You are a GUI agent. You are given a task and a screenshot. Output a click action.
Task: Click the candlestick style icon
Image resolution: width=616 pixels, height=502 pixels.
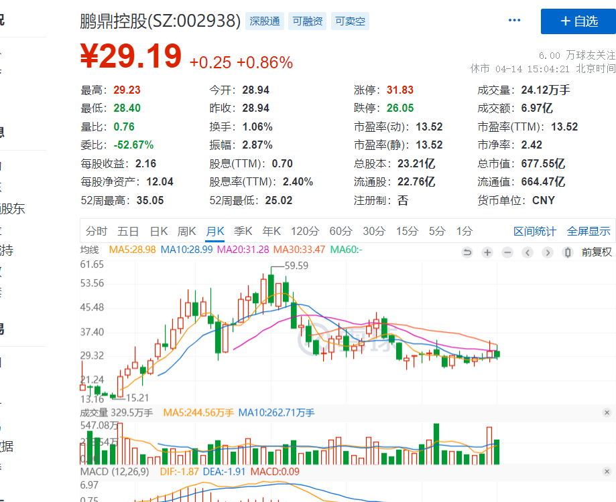567,252
